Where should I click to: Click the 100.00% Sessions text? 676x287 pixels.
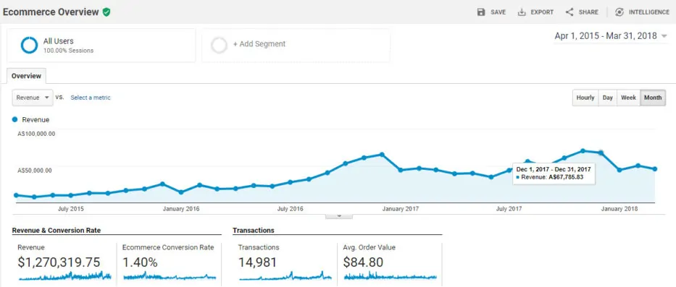pos(68,51)
